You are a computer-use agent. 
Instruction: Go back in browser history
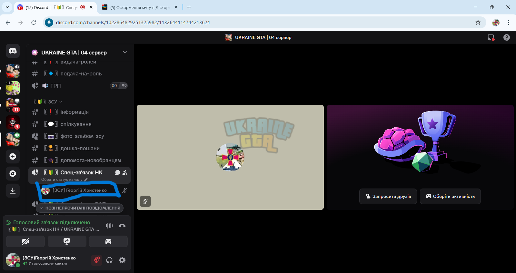point(8,23)
